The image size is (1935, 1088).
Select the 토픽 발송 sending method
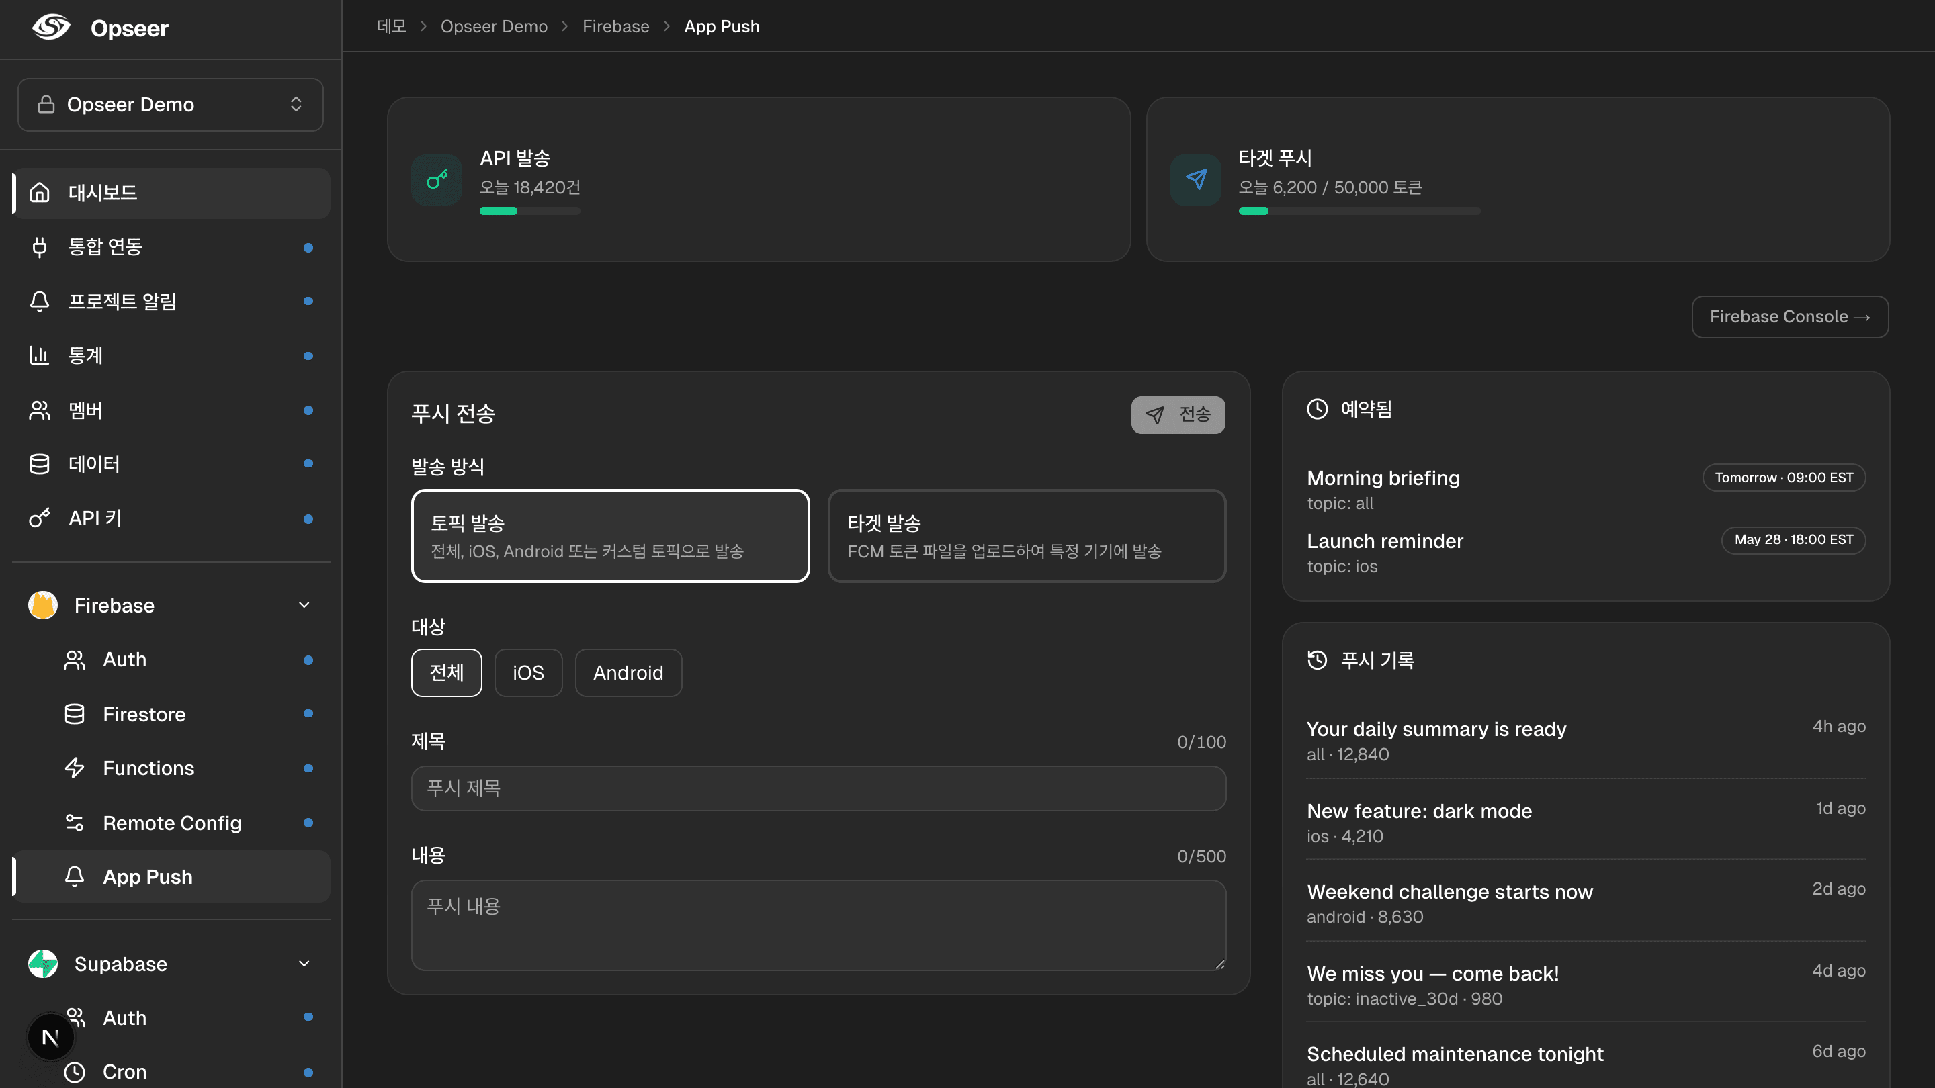pyautogui.click(x=611, y=536)
